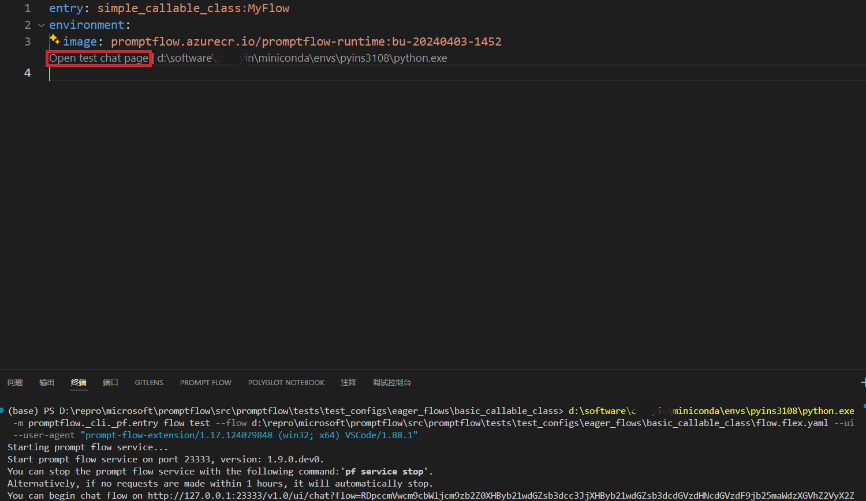The width and height of the screenshot is (866, 501).
Task: Collapse the environment section fold chevron
Action: tap(41, 25)
